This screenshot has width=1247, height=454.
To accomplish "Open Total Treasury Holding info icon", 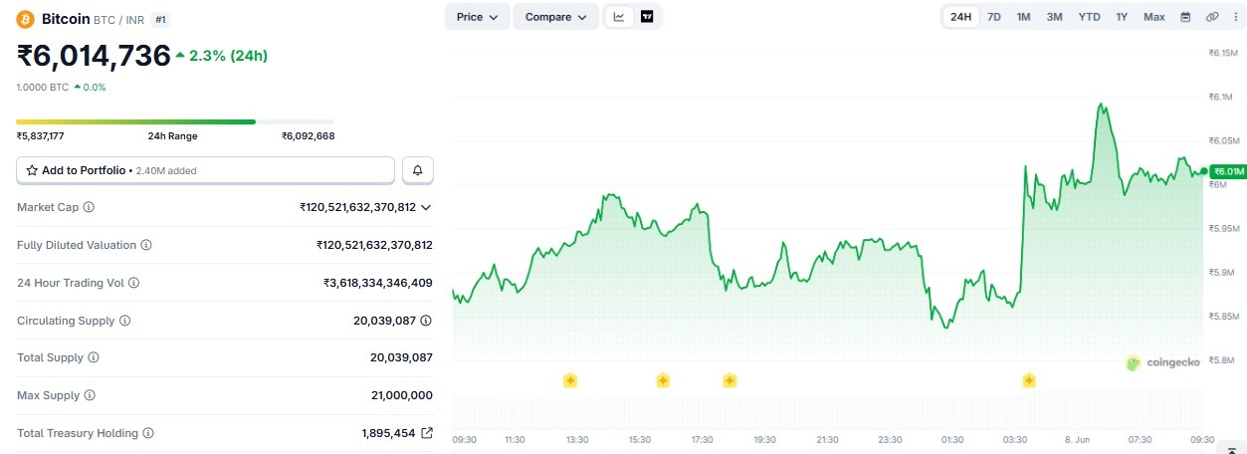I will (148, 433).
